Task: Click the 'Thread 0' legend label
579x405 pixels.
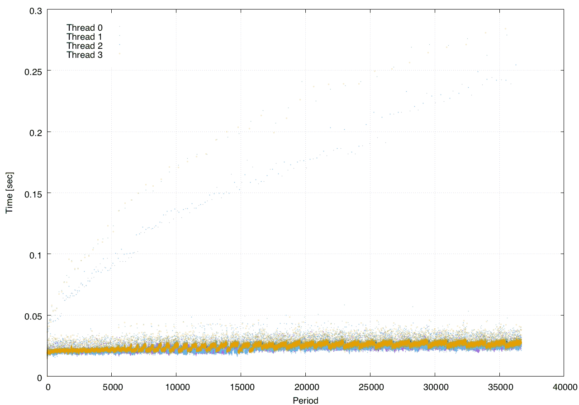Action: click(85, 28)
